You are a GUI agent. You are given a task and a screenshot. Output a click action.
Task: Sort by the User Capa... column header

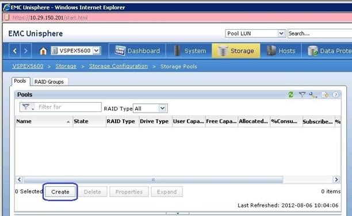(189, 121)
